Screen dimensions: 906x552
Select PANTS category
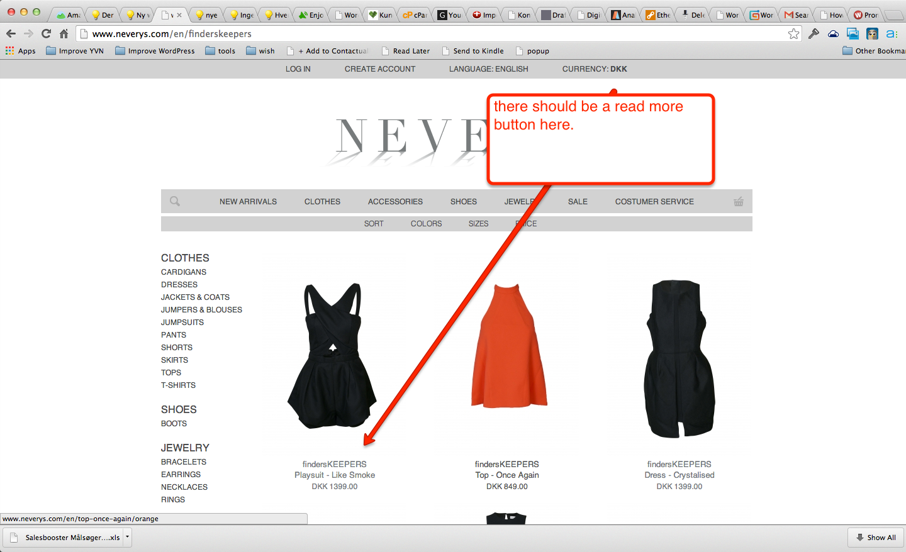[174, 335]
